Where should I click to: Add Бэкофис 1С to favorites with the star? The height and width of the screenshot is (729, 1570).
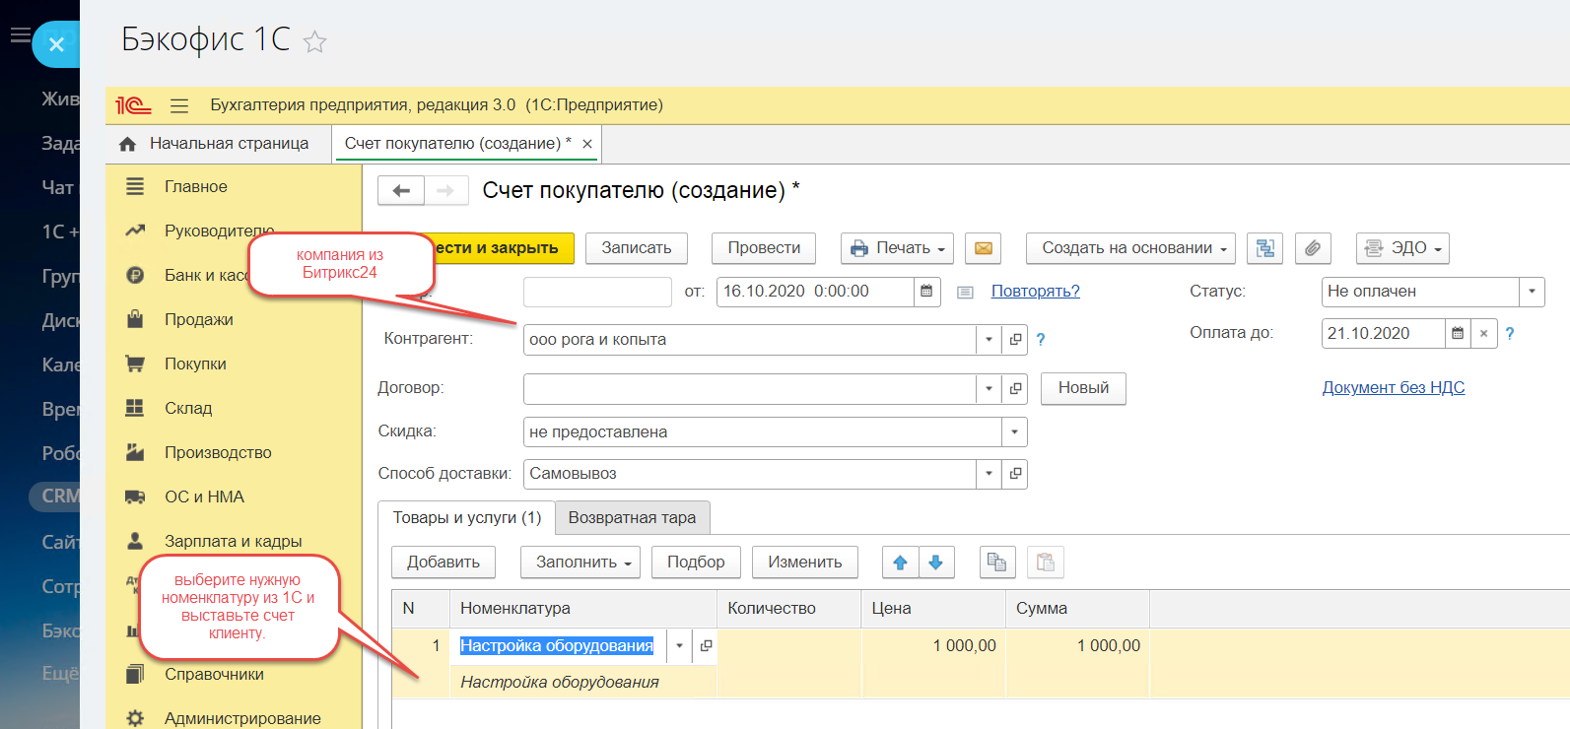pos(314,41)
